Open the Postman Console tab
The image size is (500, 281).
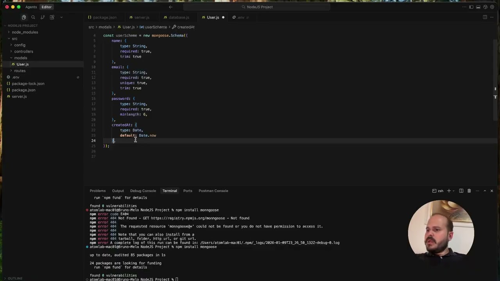(x=213, y=191)
